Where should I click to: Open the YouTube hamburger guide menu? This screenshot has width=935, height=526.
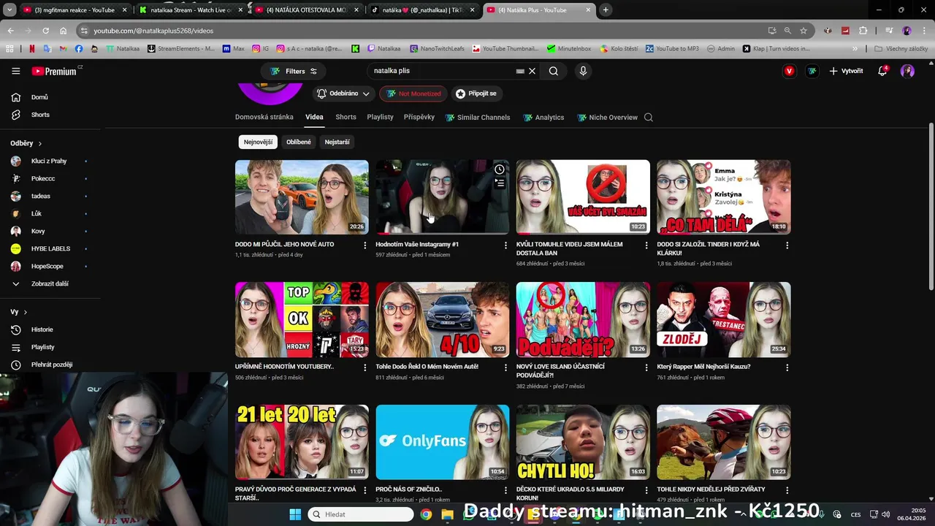click(x=15, y=71)
